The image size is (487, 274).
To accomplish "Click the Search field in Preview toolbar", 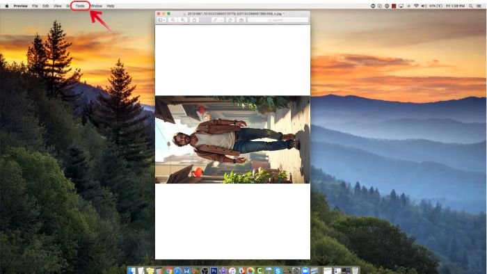I will pyautogui.click(x=278, y=20).
